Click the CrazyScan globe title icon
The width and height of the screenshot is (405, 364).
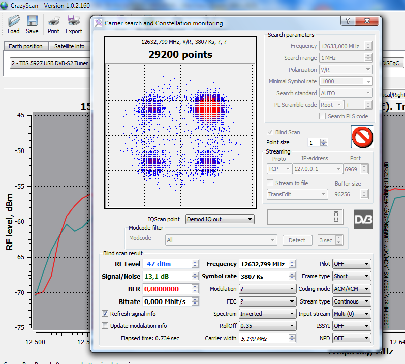(x=4, y=5)
